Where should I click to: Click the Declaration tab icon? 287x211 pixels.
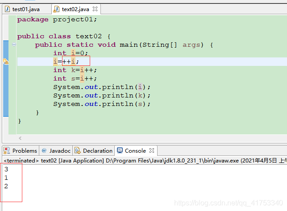pyautogui.click(x=78, y=150)
